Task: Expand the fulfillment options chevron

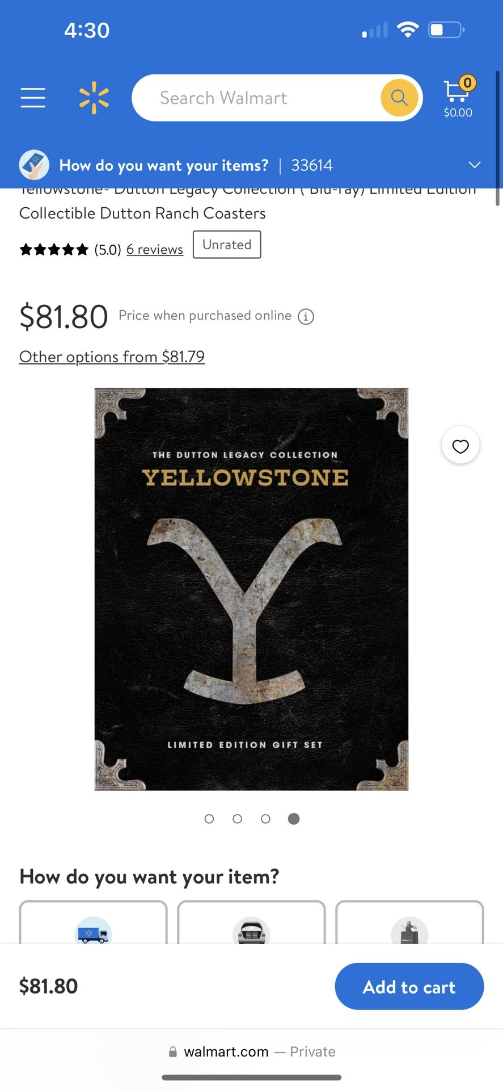Action: (474, 165)
